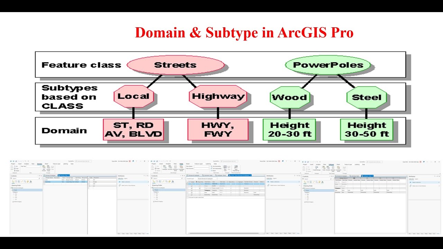Select the Ownership domain row in Domains view
The image size is (443, 249).
click(65, 182)
